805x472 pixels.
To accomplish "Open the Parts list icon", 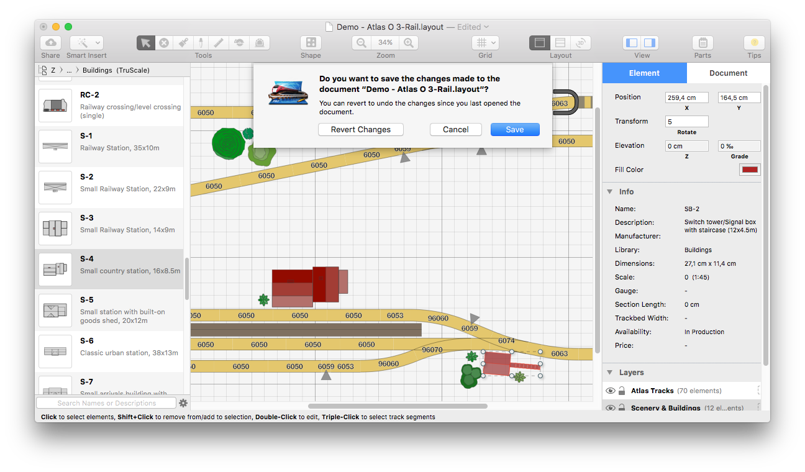I will [x=703, y=43].
